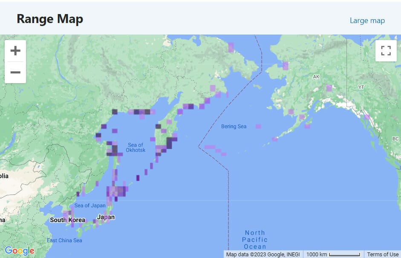
Task: Open the Large map link
Action: [x=367, y=20]
